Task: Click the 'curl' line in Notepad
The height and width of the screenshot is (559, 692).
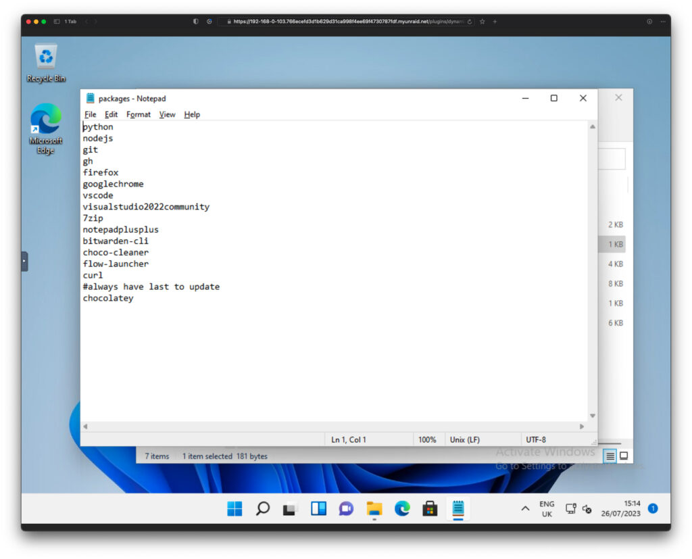Action: click(x=93, y=276)
